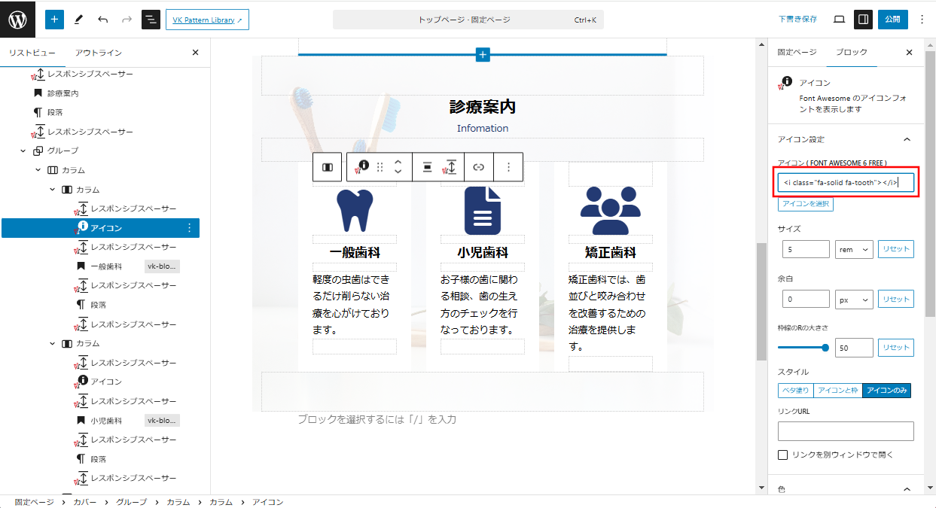Collapse the グループ tree item
936x508 pixels.
click(23, 151)
